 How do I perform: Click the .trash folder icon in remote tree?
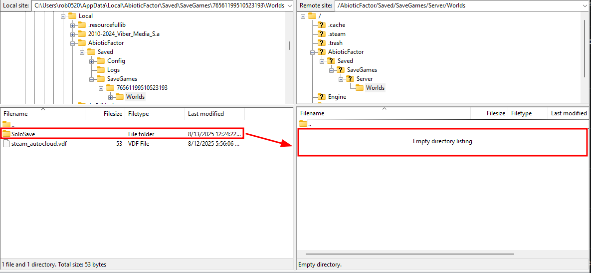[322, 43]
